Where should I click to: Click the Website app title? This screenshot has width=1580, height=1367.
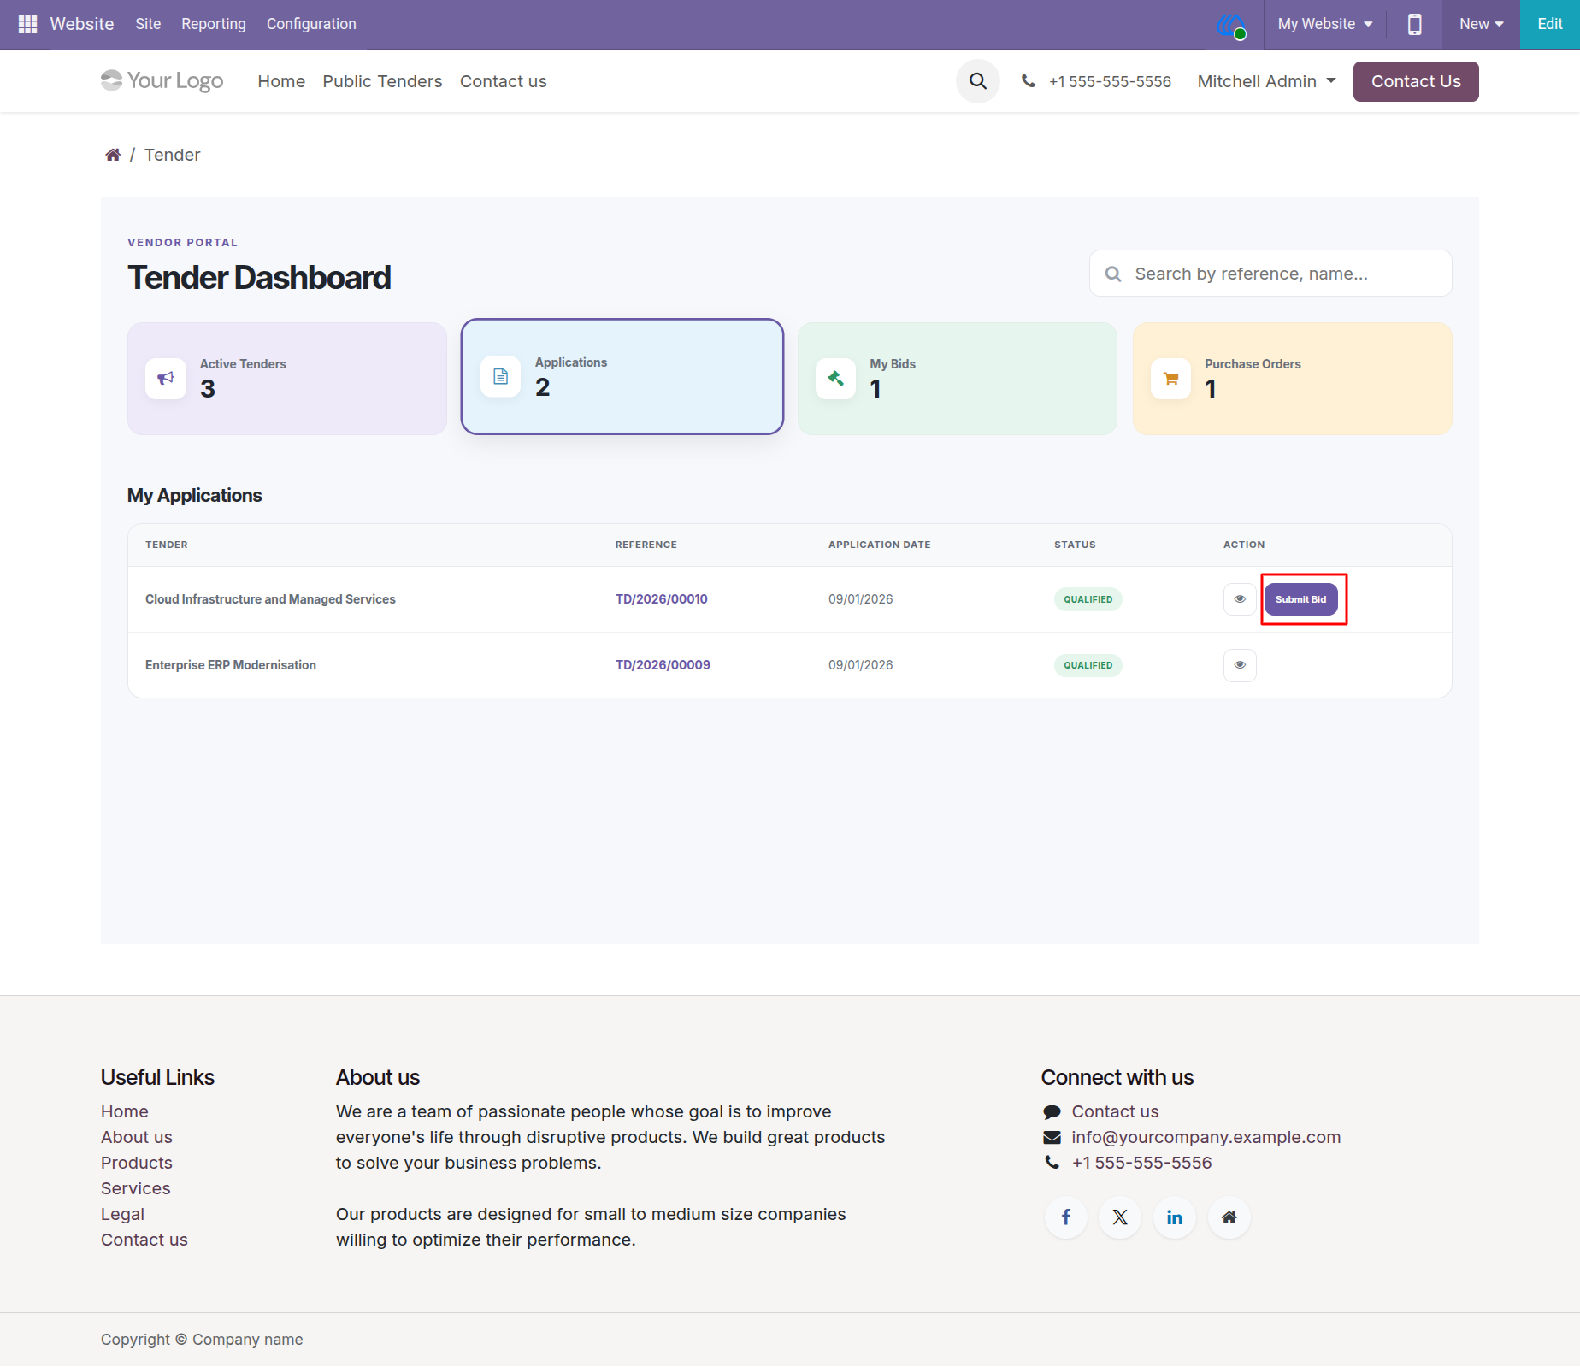82,24
